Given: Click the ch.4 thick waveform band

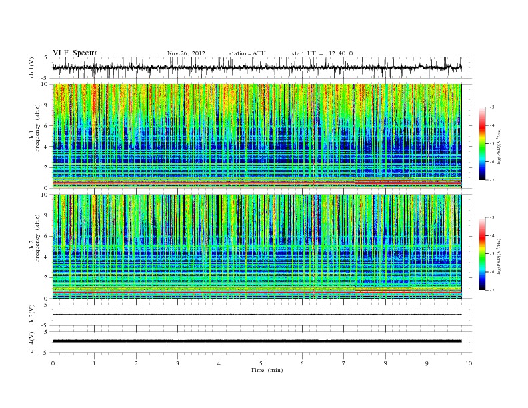Looking at the screenshot, I should (257, 341).
